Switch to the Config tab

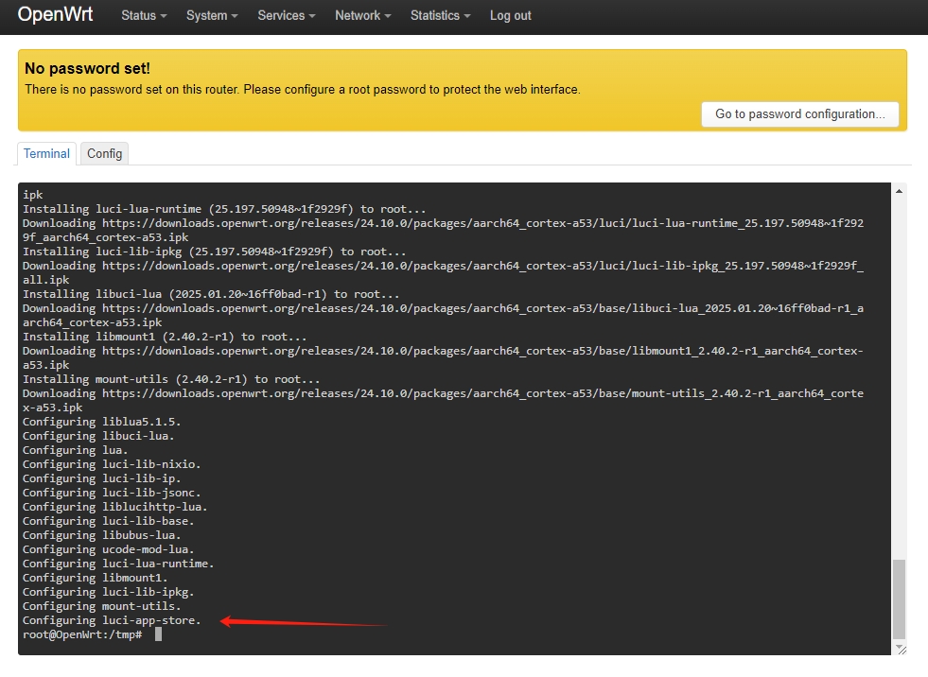click(x=105, y=154)
